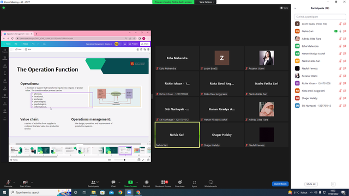
Task: Open Whiteboards
Action: [210, 183]
